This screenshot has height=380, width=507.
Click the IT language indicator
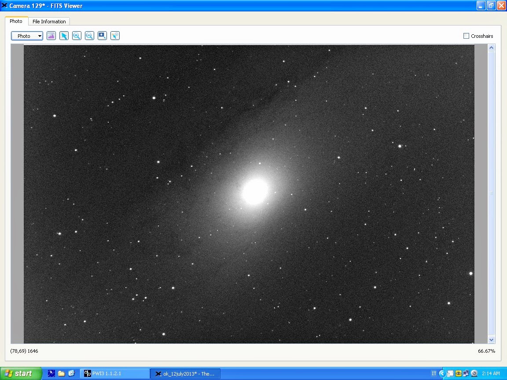434,373
